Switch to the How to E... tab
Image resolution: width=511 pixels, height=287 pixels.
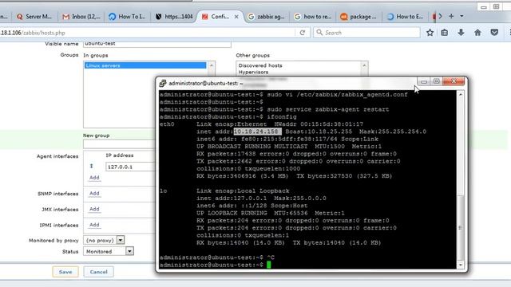click(405, 17)
